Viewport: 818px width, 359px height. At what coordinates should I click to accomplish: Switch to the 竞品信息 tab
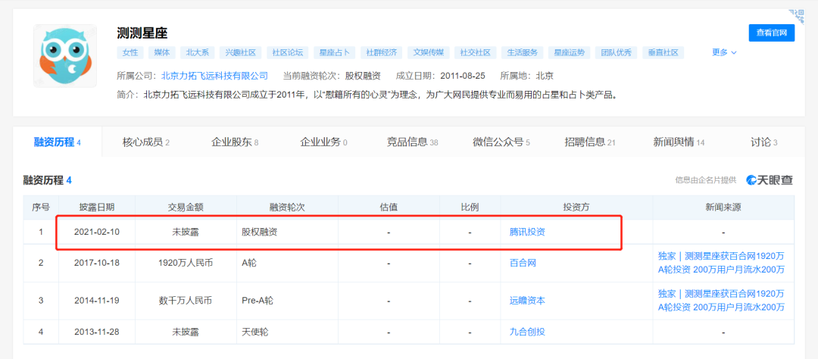click(412, 142)
